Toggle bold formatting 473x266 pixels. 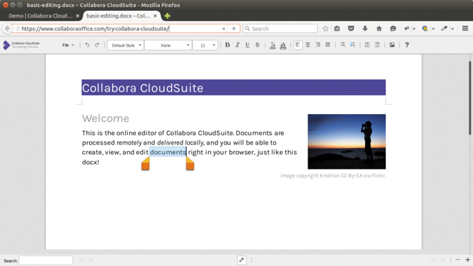pos(228,45)
